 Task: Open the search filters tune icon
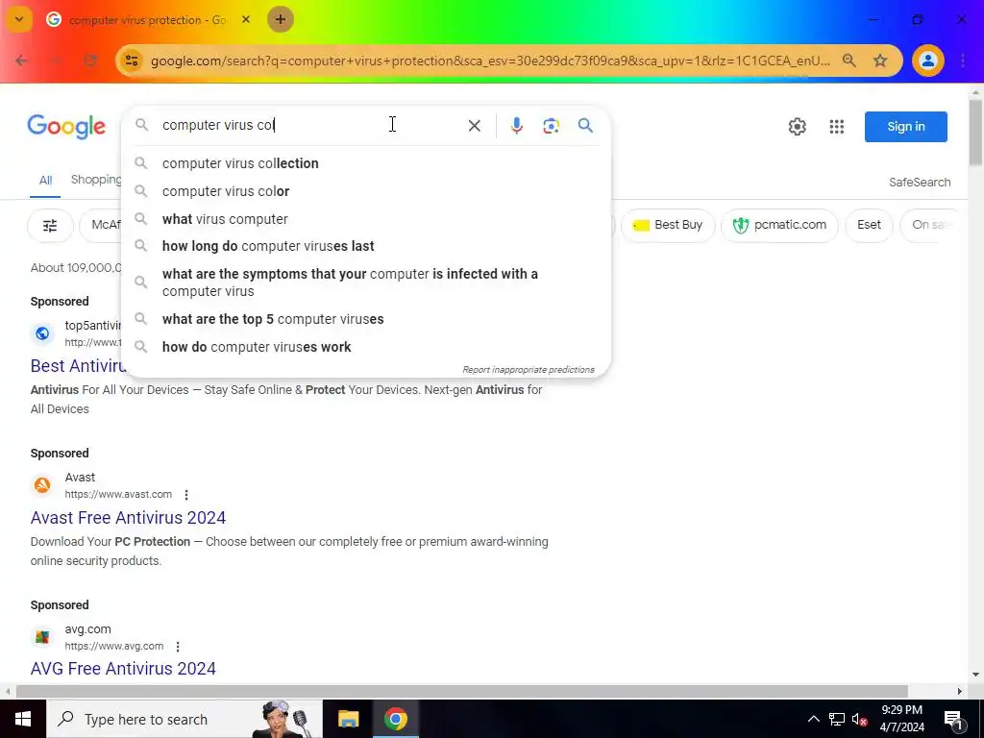(x=50, y=225)
